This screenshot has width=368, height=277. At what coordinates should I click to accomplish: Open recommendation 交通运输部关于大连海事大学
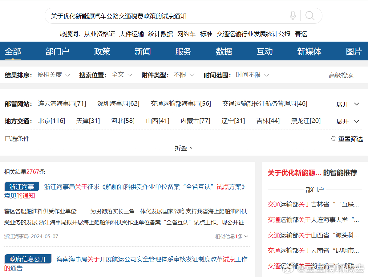(x=313, y=220)
